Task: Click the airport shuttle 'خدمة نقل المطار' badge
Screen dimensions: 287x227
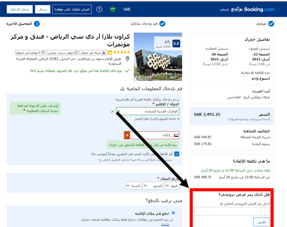Action: [x=93, y=53]
